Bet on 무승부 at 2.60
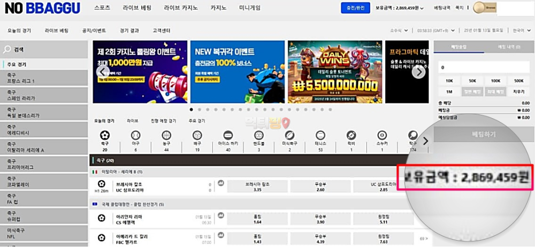535x247 pixels. pos(320,187)
